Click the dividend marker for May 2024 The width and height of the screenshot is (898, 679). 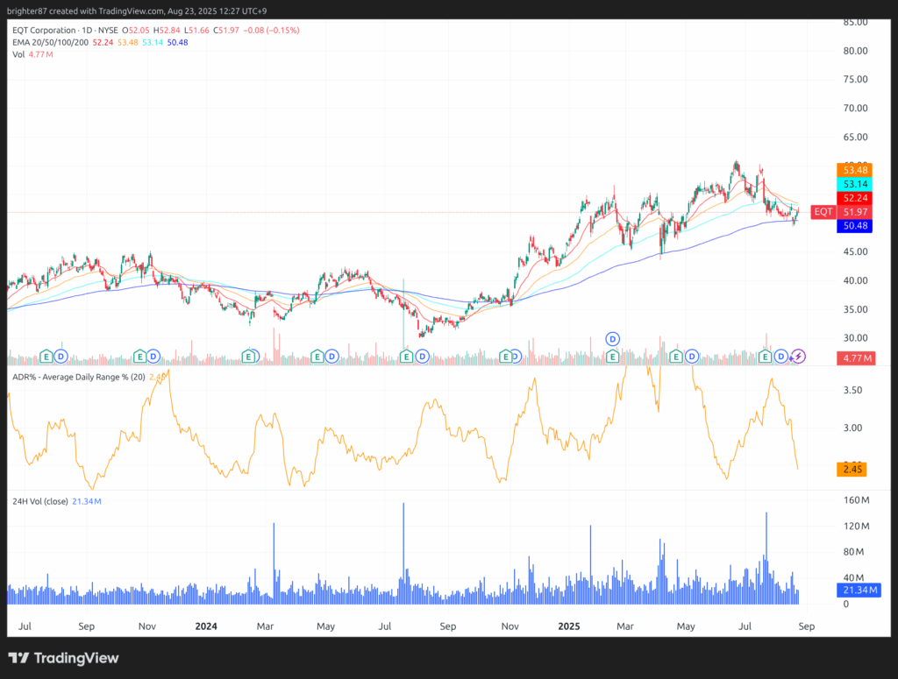pos(331,357)
